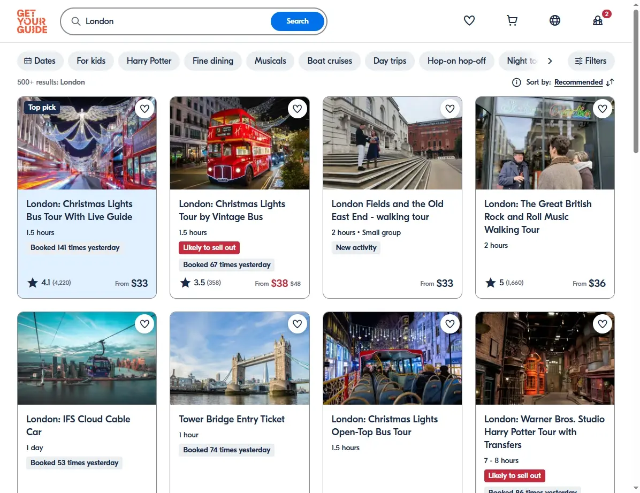Open profile icon with notification badge
The image size is (640, 493).
(x=598, y=20)
